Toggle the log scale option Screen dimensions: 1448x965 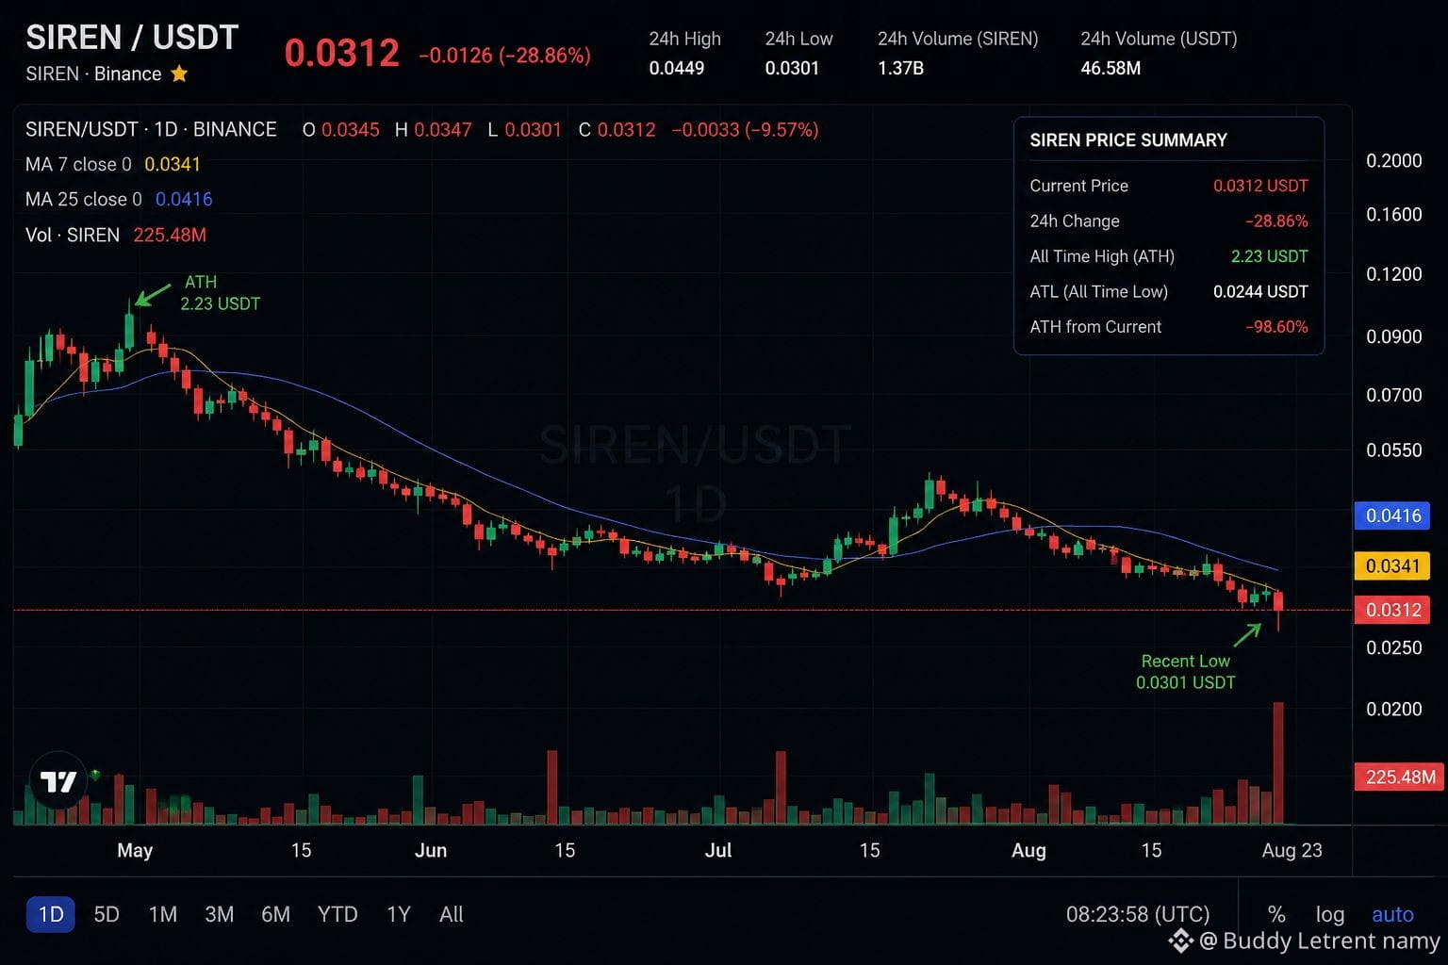[x=1330, y=914]
